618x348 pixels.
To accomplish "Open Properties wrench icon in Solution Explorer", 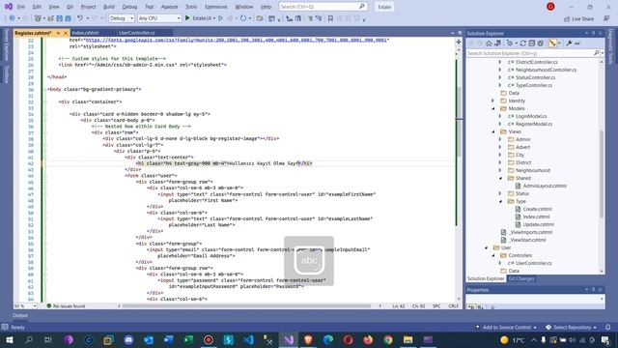I will point(569,43).
